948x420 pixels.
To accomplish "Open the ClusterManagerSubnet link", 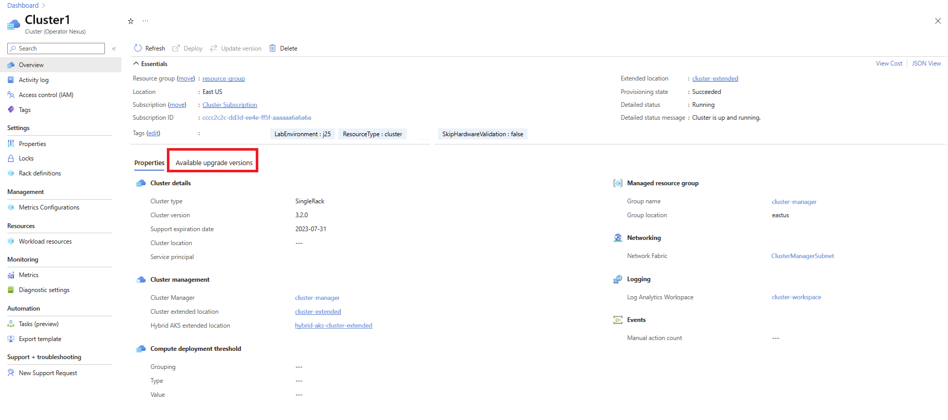I will point(802,256).
